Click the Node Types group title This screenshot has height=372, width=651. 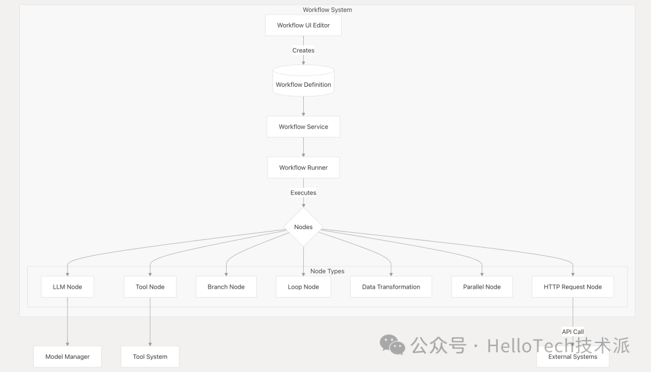point(327,271)
